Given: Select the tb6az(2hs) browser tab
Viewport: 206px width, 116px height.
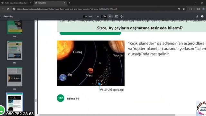Looking at the screenshot, I should 50,3.
